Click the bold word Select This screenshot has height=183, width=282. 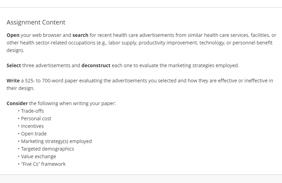pos(14,65)
